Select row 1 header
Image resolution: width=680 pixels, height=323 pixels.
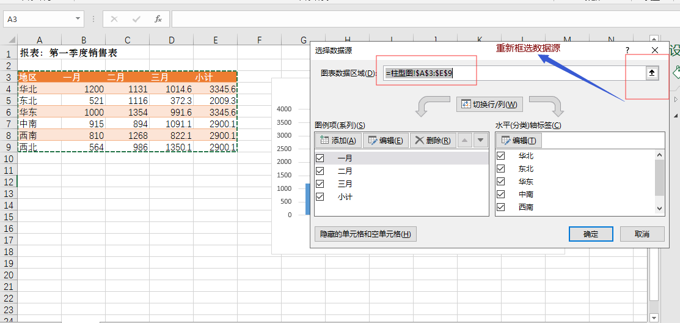coord(9,54)
